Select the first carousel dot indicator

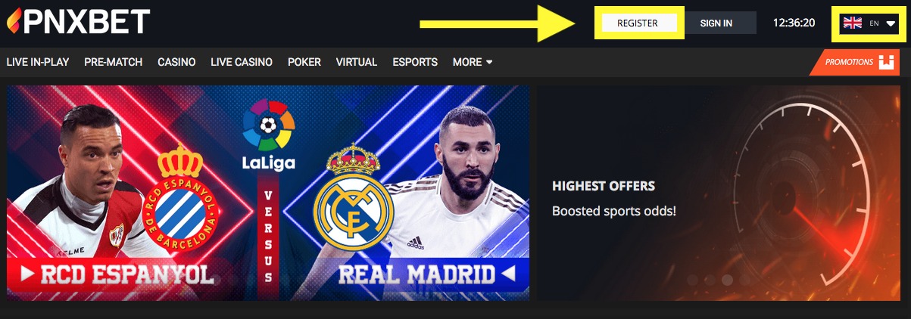(691, 280)
